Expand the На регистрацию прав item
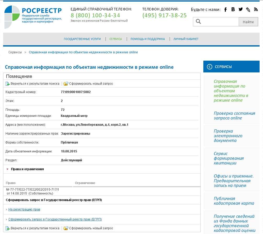 7,209
